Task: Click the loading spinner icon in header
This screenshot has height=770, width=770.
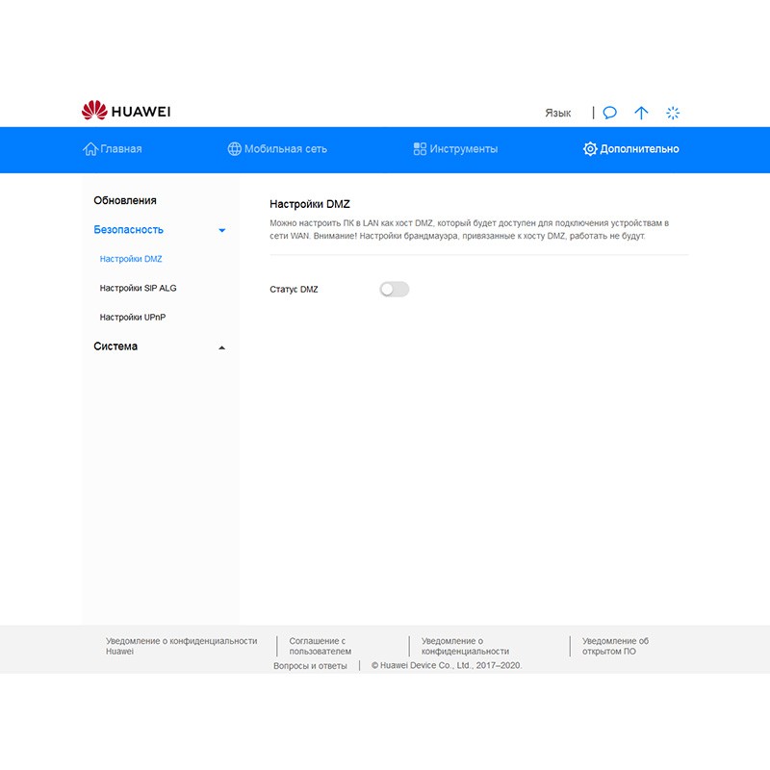Action: click(x=673, y=113)
